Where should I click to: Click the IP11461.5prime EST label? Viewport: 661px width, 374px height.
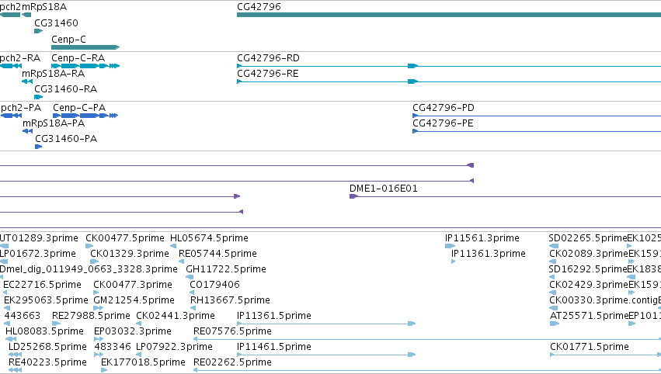(x=274, y=347)
